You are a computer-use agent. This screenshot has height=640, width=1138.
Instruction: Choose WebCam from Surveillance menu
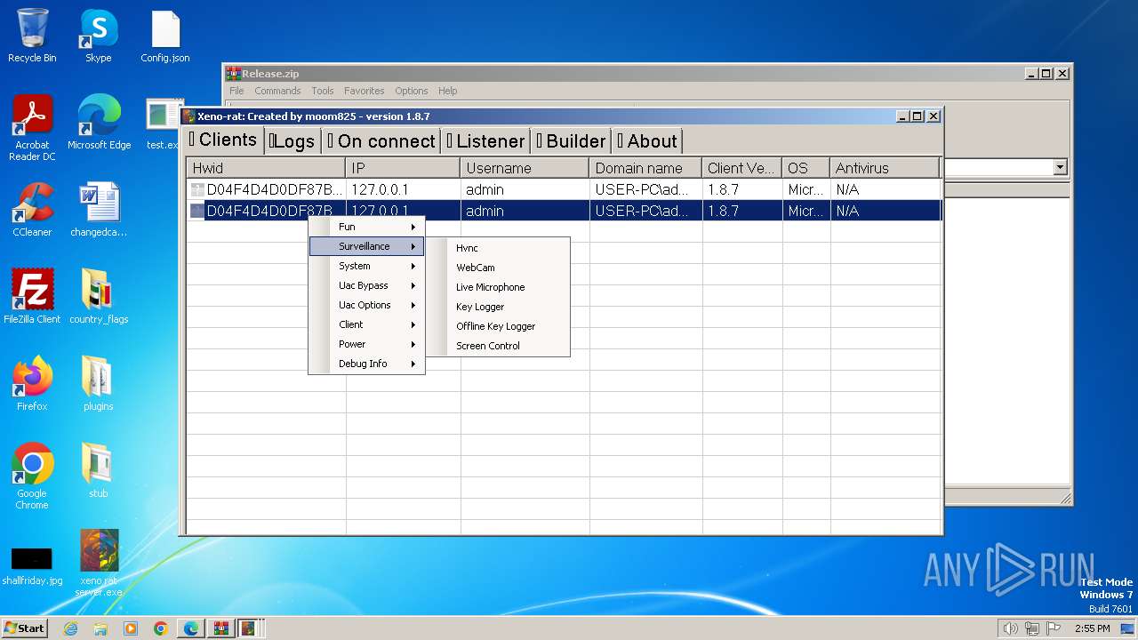point(498,268)
